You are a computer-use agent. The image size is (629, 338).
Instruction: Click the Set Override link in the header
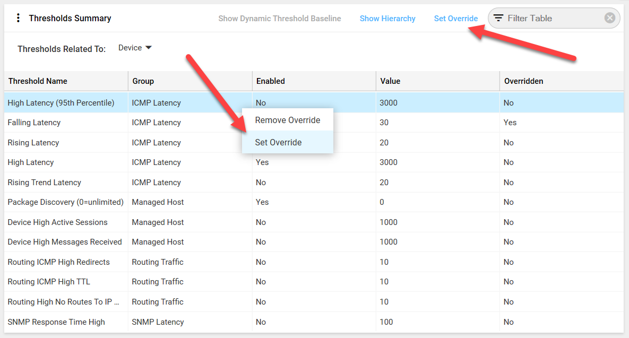pyautogui.click(x=455, y=18)
